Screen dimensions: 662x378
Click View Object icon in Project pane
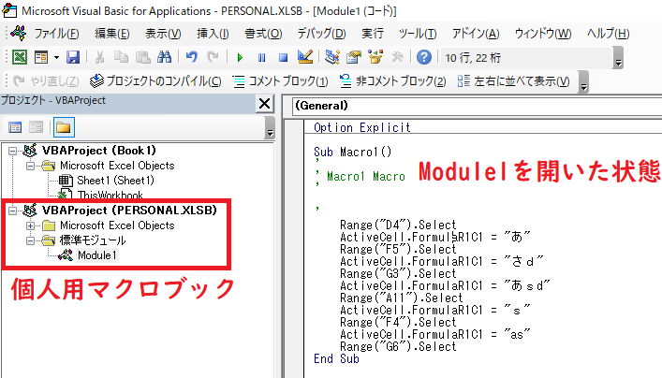(x=37, y=127)
